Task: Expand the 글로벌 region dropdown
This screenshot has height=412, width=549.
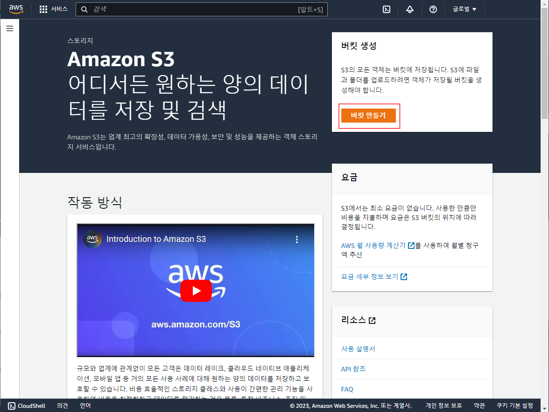Action: point(464,9)
